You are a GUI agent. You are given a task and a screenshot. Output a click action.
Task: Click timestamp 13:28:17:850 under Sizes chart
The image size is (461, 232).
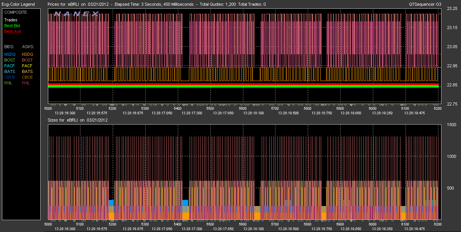click(223, 229)
